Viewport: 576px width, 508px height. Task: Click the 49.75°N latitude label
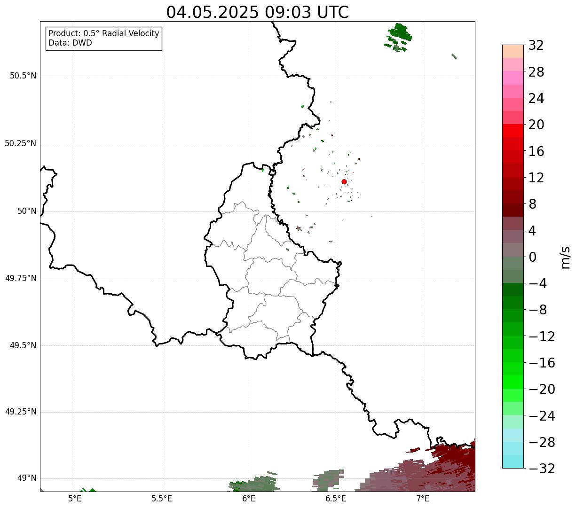pos(21,278)
